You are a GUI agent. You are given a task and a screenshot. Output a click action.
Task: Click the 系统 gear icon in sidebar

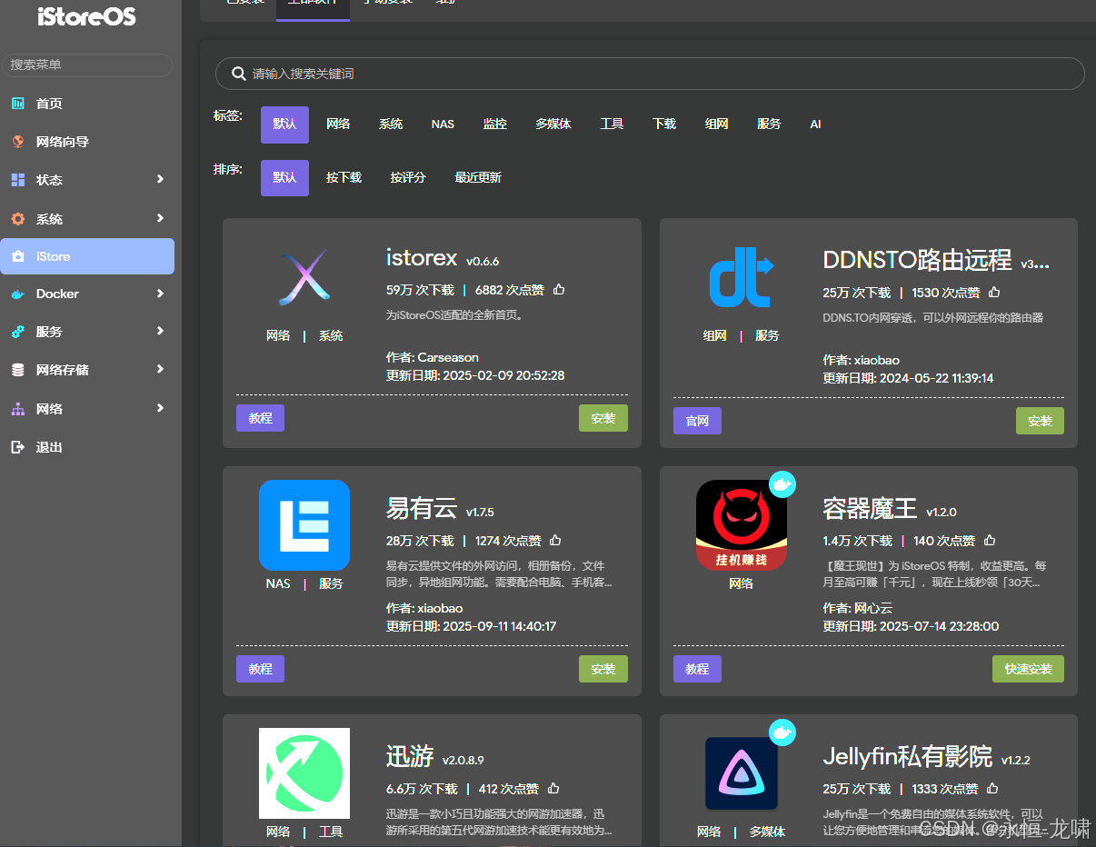(18, 219)
